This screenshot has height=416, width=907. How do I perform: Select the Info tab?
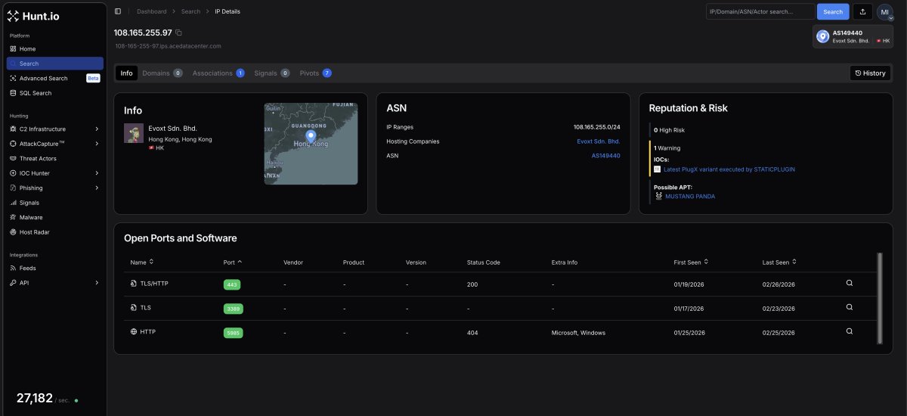pyautogui.click(x=126, y=73)
